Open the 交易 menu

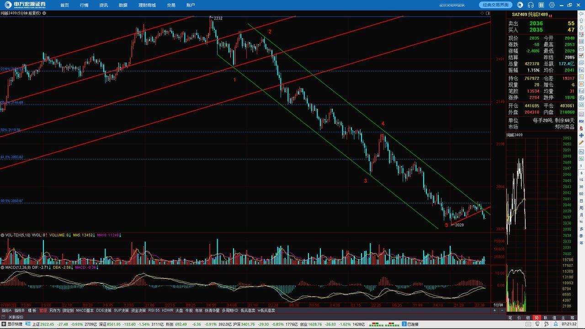(171, 5)
